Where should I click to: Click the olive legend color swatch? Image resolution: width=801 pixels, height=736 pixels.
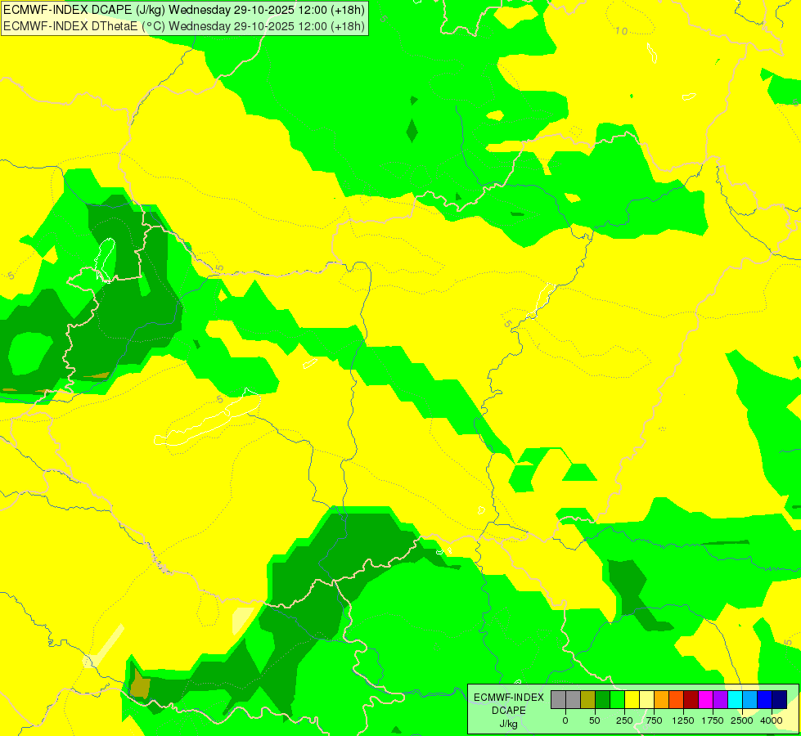[588, 699]
